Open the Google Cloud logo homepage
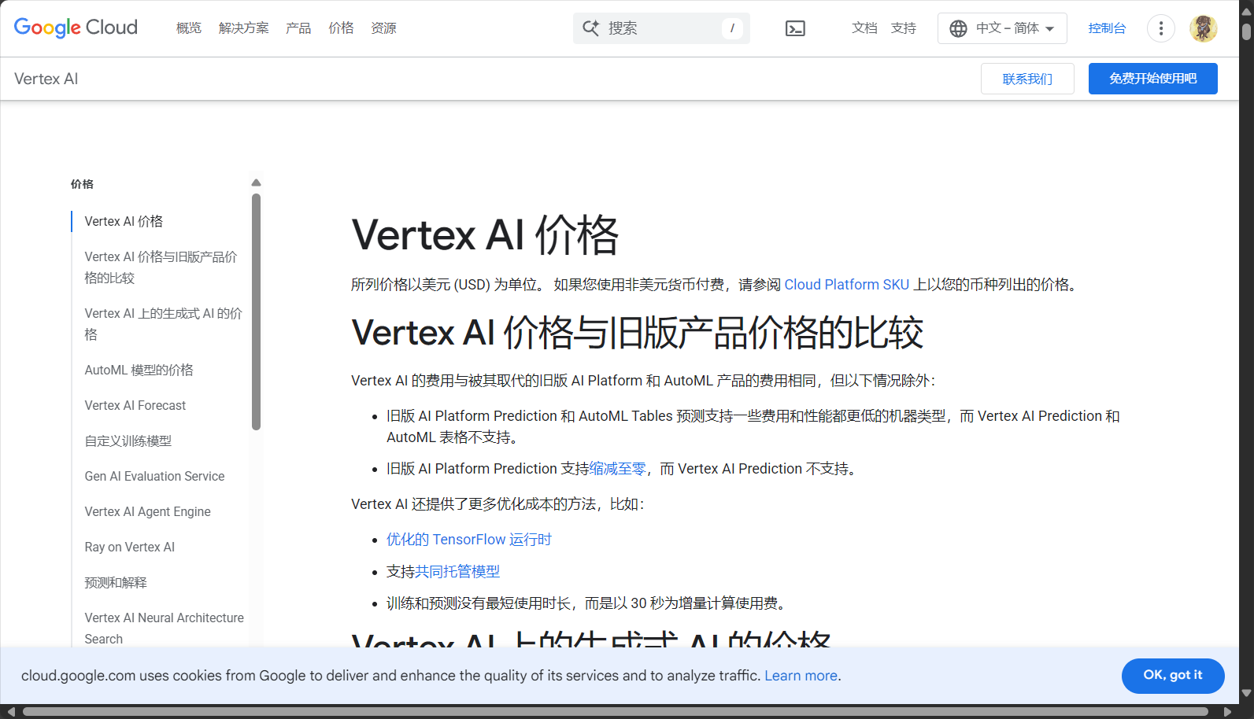The width and height of the screenshot is (1254, 719). tap(76, 28)
